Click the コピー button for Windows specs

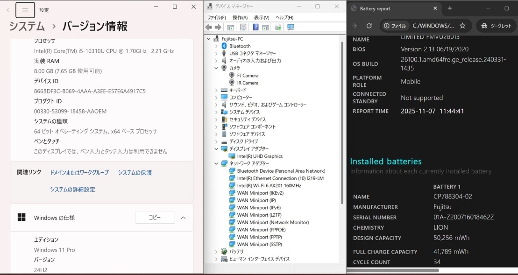[x=155, y=218]
